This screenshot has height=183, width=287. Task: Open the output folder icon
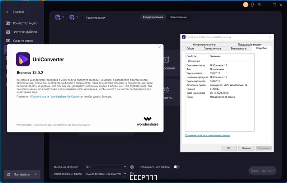point(132,173)
